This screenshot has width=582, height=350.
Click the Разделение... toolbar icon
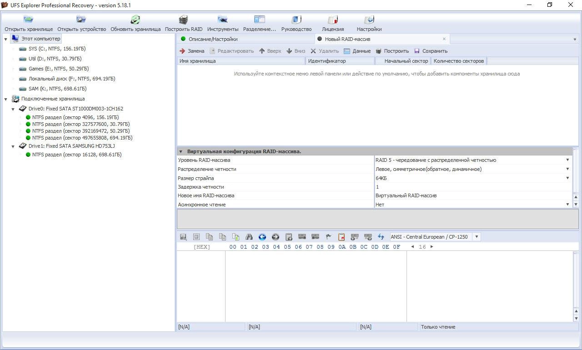260,20
